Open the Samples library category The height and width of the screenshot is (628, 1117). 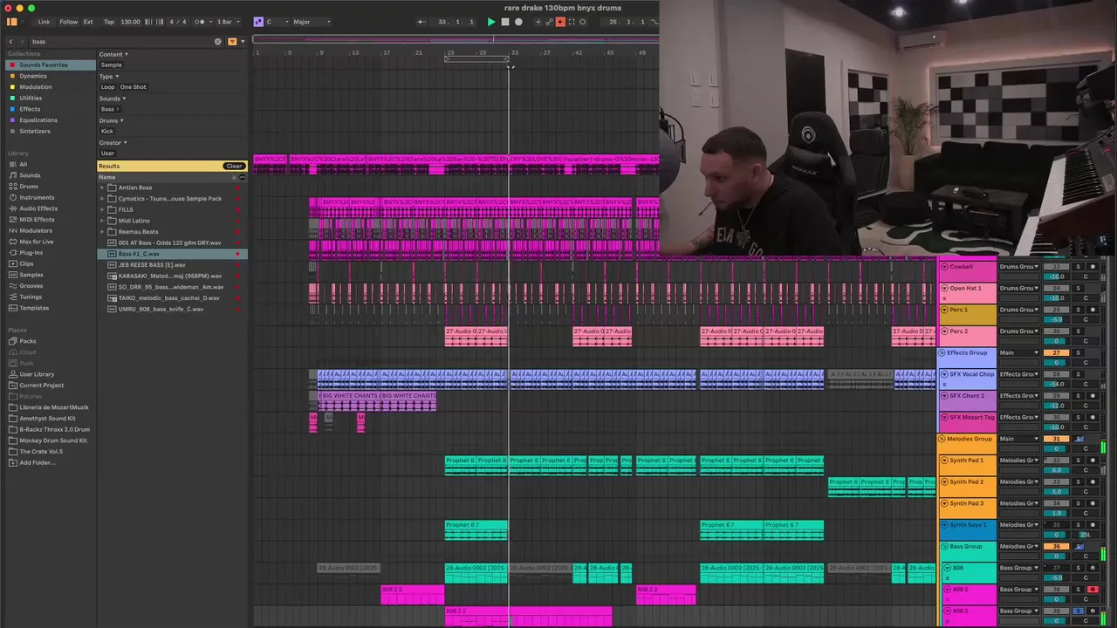31,275
